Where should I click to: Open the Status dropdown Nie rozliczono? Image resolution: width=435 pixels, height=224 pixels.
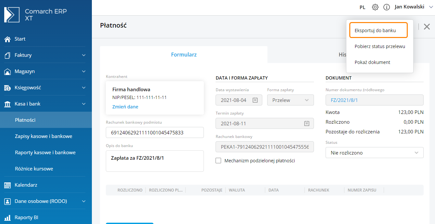374,153
